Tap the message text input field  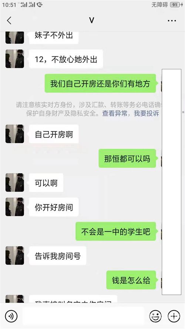pos(83,316)
